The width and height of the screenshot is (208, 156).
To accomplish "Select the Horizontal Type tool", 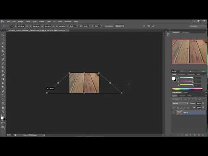I will pyautogui.click(x=3, y=95).
